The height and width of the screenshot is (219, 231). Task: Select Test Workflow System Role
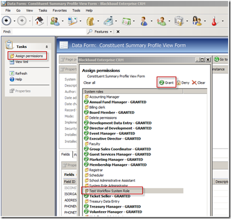107,191
